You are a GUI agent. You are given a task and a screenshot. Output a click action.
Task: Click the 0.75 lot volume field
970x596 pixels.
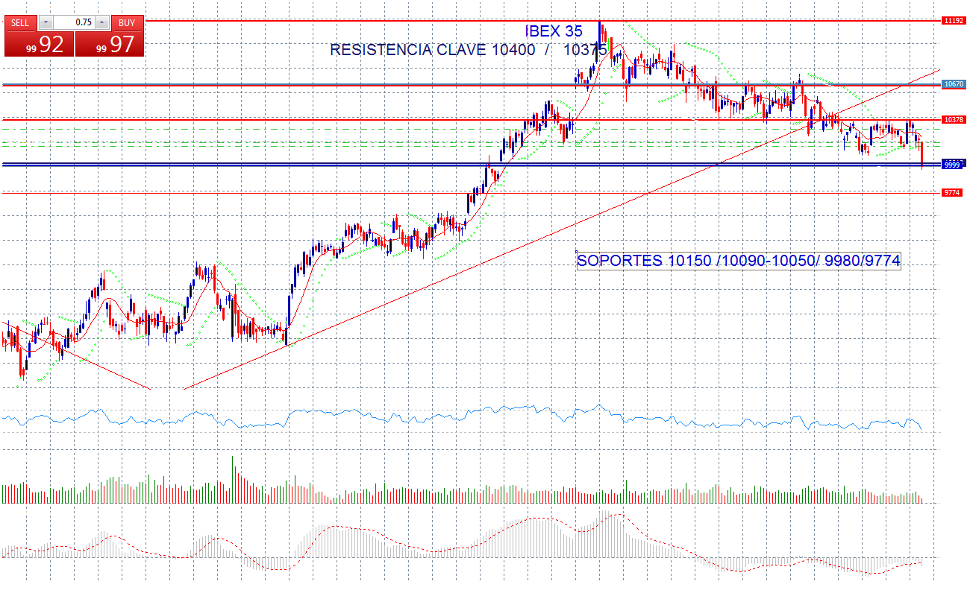click(73, 22)
